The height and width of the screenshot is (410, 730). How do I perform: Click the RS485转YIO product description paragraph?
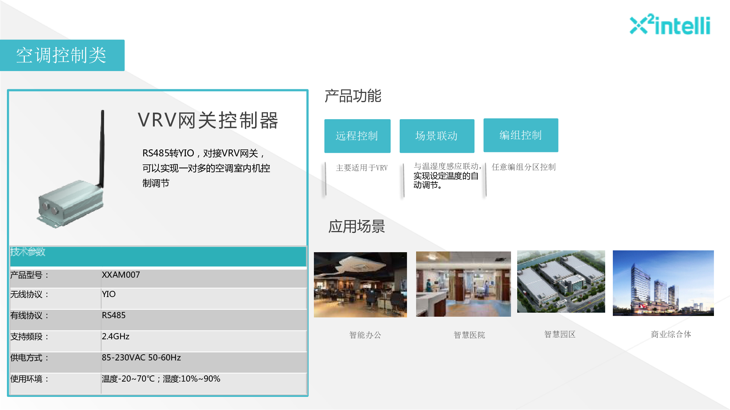coord(206,168)
